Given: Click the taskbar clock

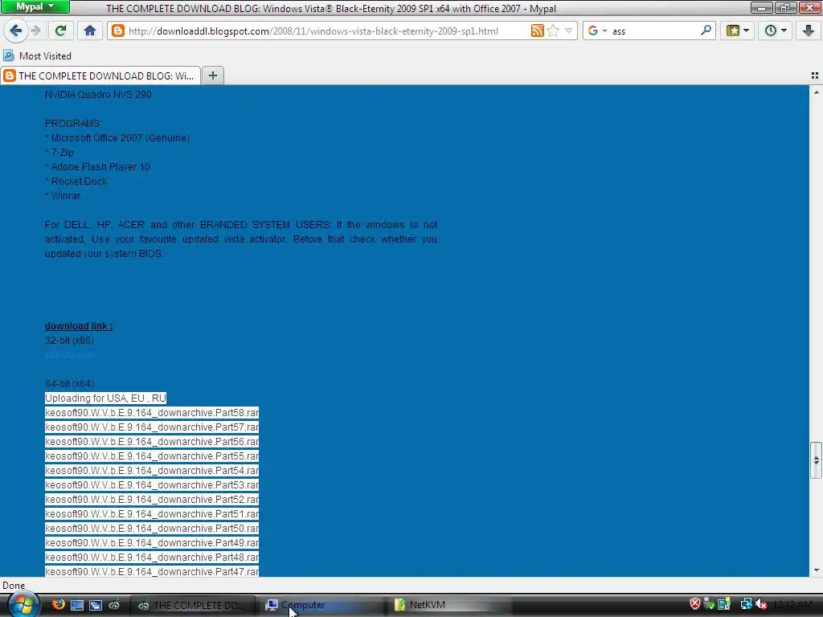Looking at the screenshot, I should coord(792,605).
